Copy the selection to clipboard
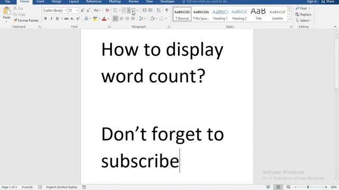The height and width of the screenshot is (190, 339). coord(19,14)
